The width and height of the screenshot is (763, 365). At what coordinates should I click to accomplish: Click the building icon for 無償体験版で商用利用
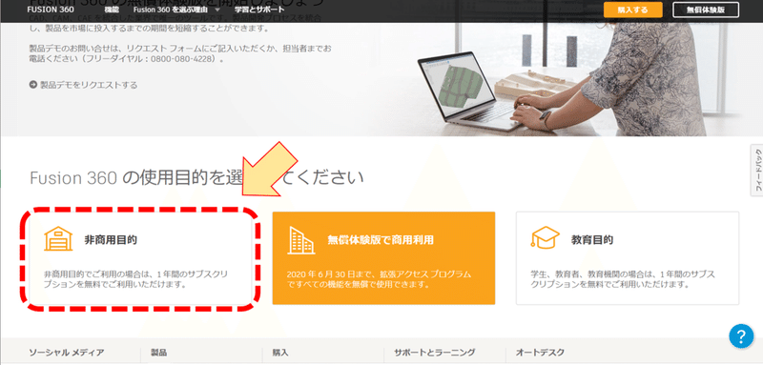[300, 240]
